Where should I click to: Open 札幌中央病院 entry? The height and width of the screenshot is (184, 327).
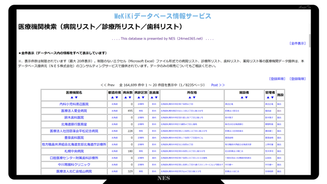[x=74, y=151]
